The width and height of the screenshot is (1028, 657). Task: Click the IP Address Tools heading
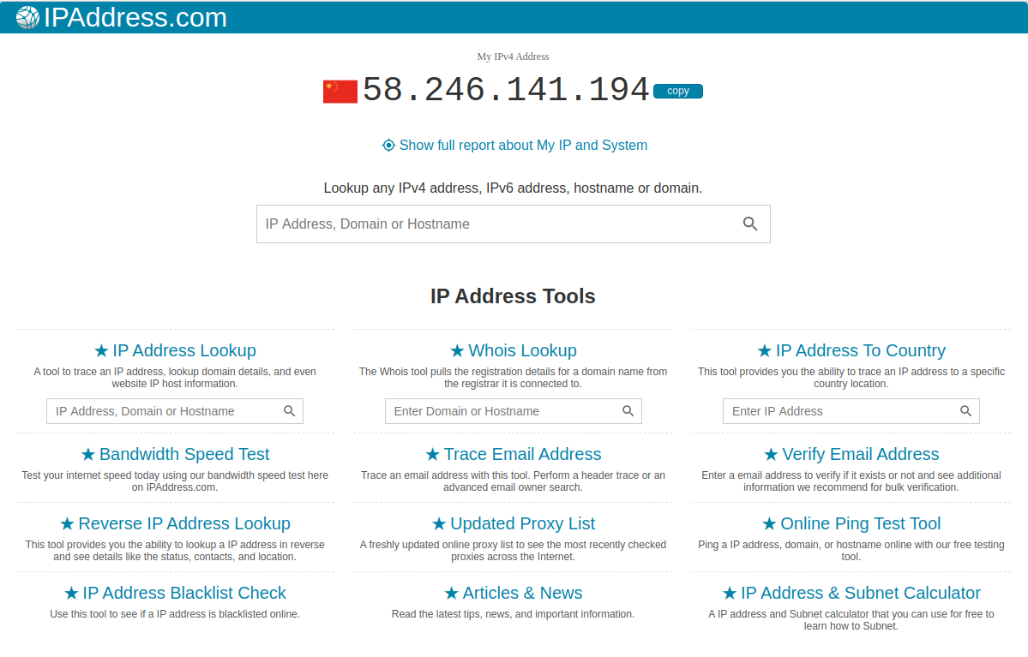(514, 296)
